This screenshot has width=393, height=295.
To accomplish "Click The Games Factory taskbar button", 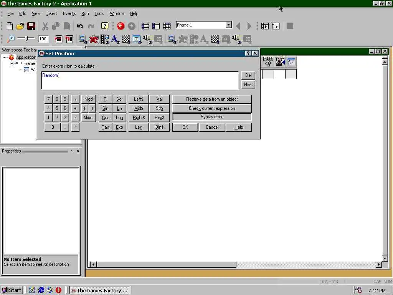I will [x=99, y=290].
